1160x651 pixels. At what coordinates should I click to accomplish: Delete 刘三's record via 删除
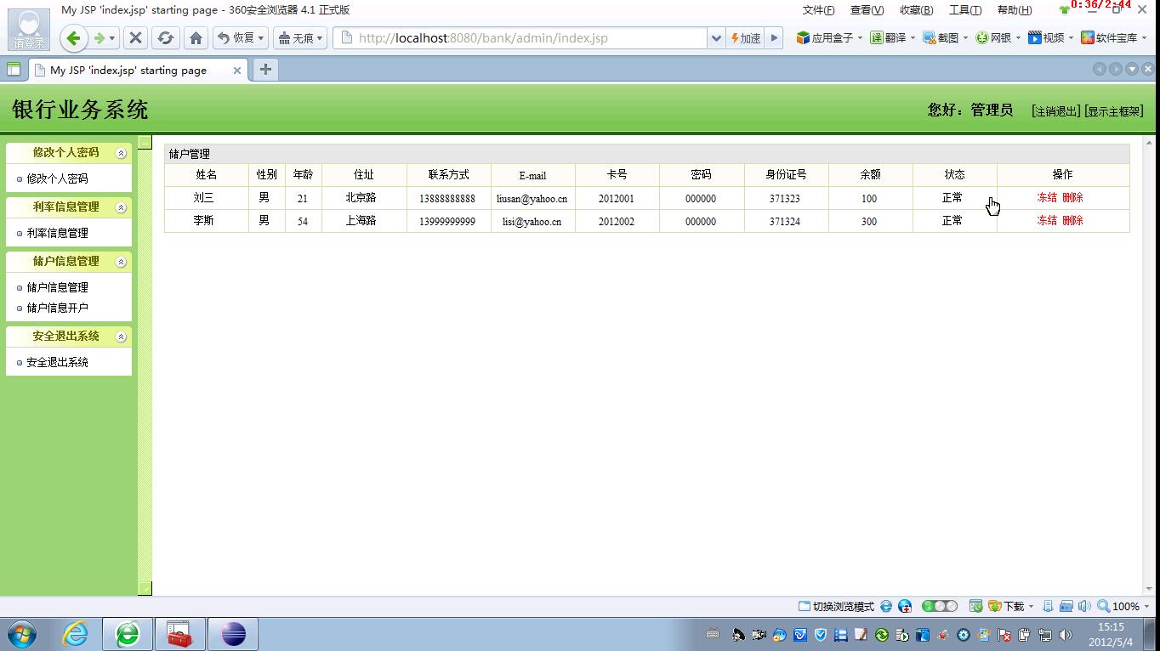[x=1072, y=197]
